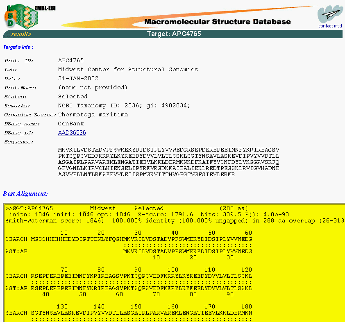Click the 'Best Alignment:' heading

25,193
